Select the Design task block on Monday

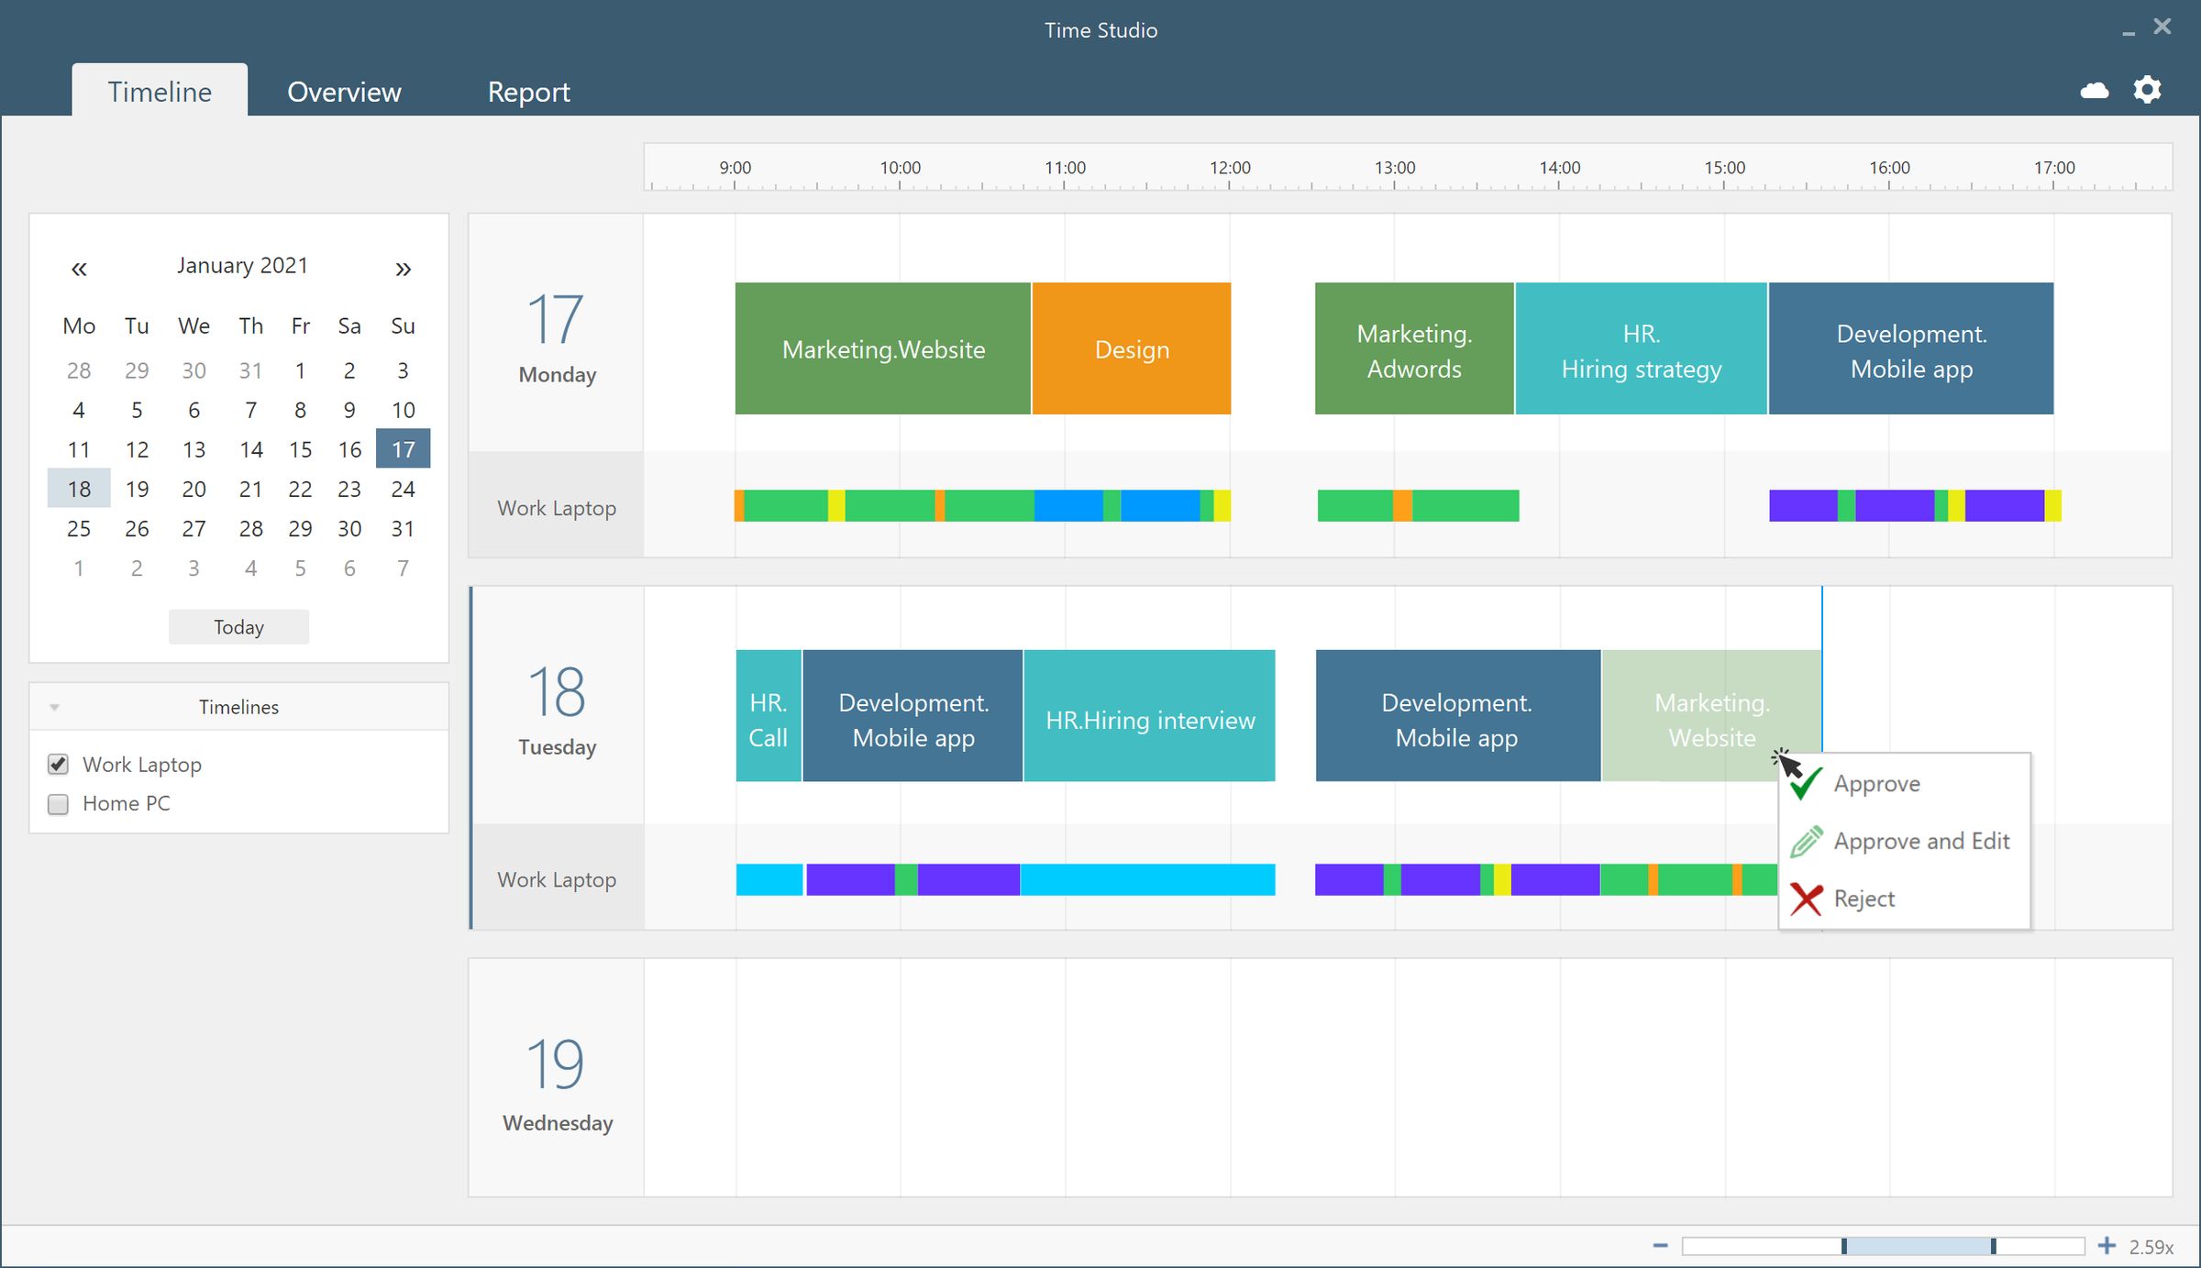pyautogui.click(x=1132, y=348)
